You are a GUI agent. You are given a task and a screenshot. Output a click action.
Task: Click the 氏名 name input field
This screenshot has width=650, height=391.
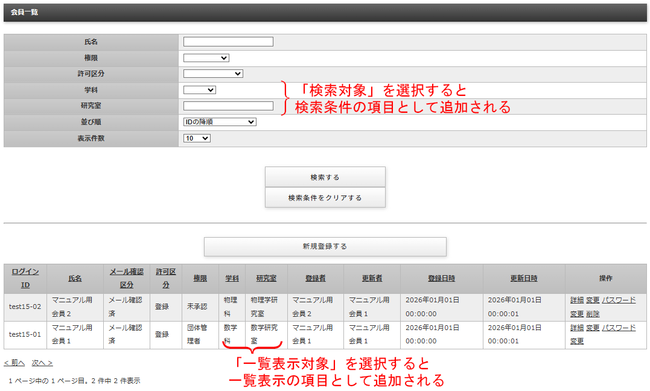coord(228,41)
